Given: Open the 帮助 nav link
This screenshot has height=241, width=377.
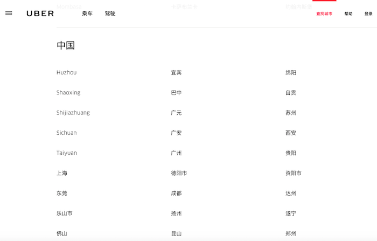Looking at the screenshot, I should coord(348,13).
